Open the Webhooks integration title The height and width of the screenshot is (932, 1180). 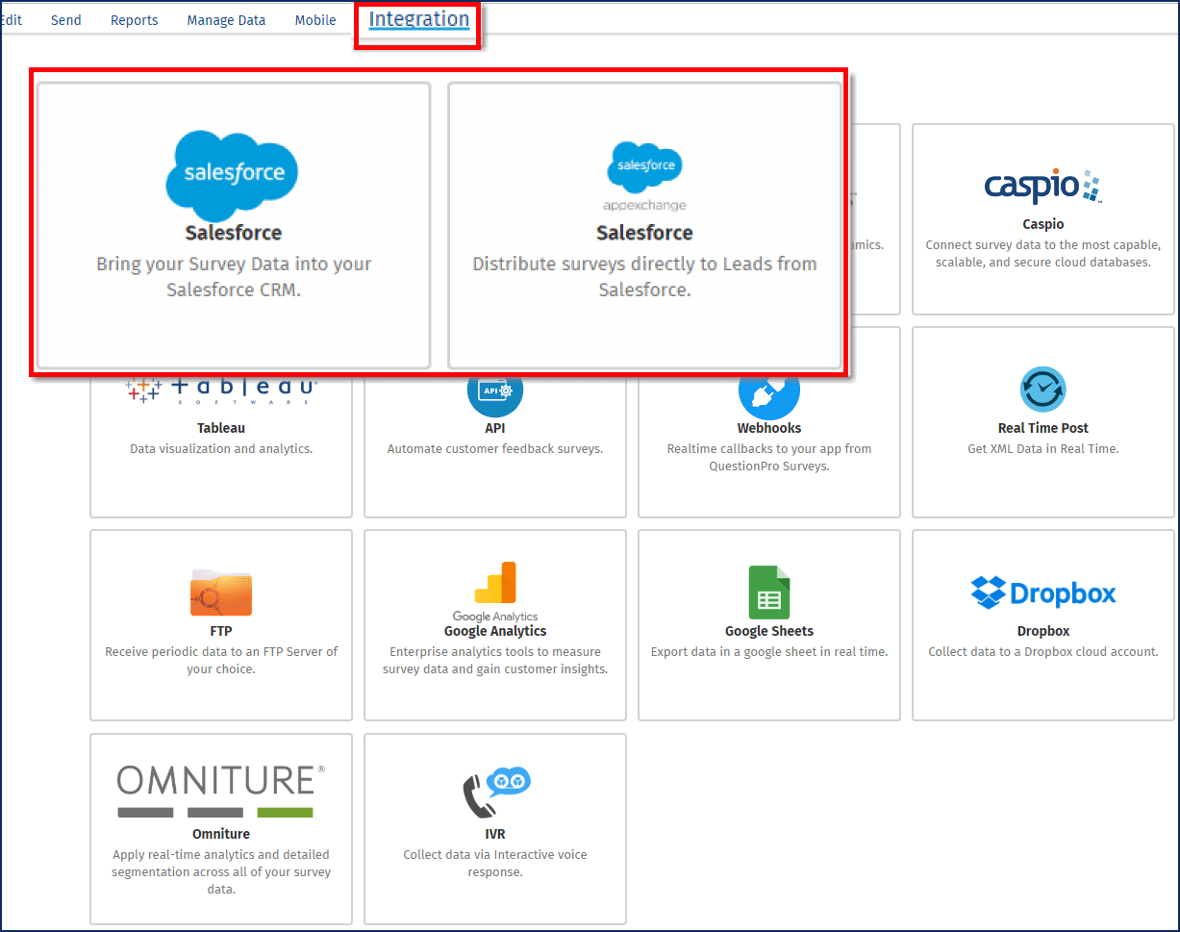[x=769, y=428]
